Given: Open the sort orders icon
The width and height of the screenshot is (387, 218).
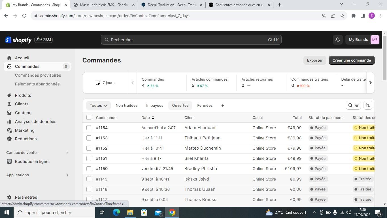Looking at the screenshot, I should [x=367, y=105].
